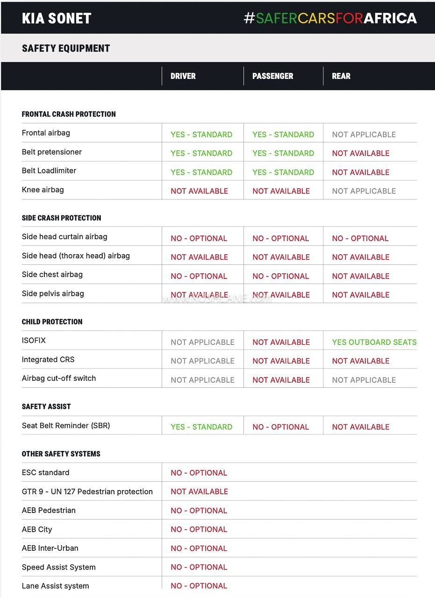This screenshot has width=435, height=598.
Task: Click ISOFIX YES OUTBOARD SEATS value
Action: click(x=374, y=342)
